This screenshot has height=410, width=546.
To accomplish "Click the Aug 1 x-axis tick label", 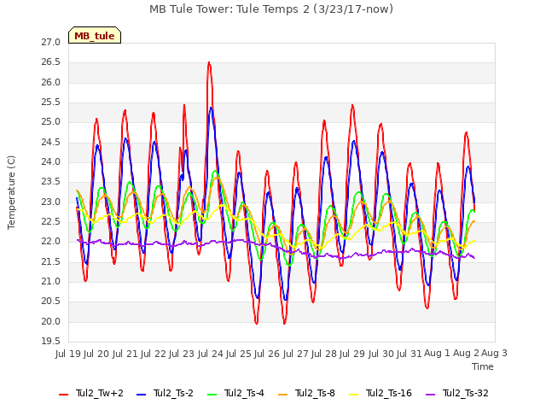I will point(437,354).
